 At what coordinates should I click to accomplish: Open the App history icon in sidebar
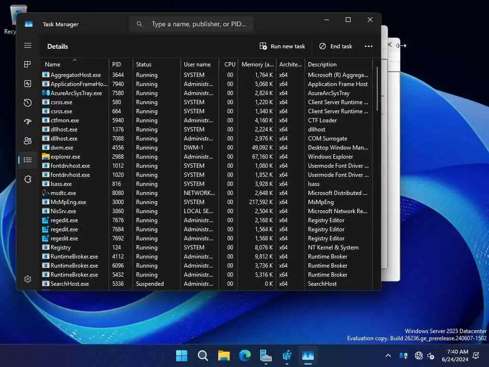click(x=28, y=103)
